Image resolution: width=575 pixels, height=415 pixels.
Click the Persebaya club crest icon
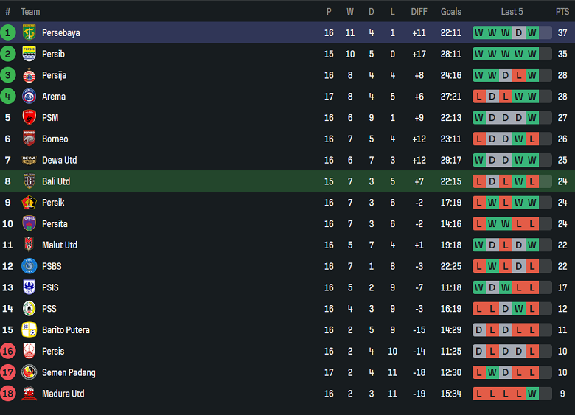29,32
